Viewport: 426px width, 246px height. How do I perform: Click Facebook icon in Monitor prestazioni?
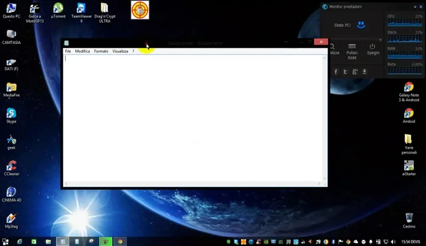pyautogui.click(x=336, y=71)
